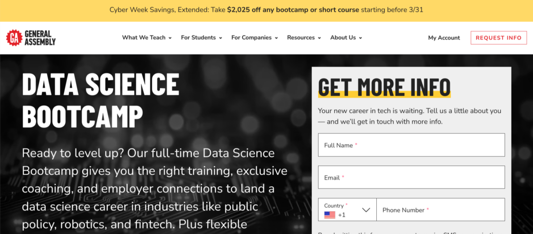Click the small arrow next to For Companies

[276, 38]
